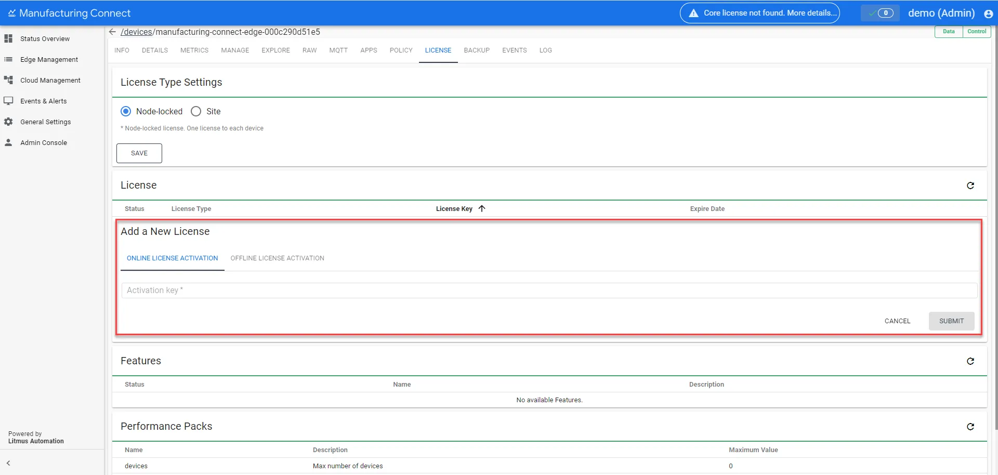Select the Node-locked license radio button
This screenshot has height=475, width=998.
(126, 111)
